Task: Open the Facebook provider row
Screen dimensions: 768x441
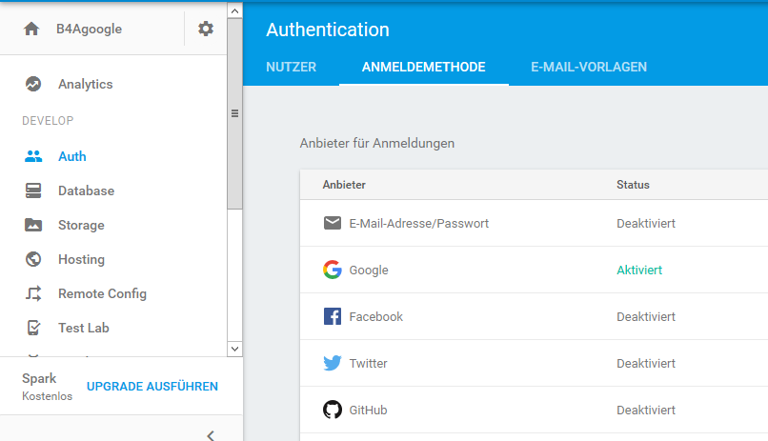Action: coord(534,316)
